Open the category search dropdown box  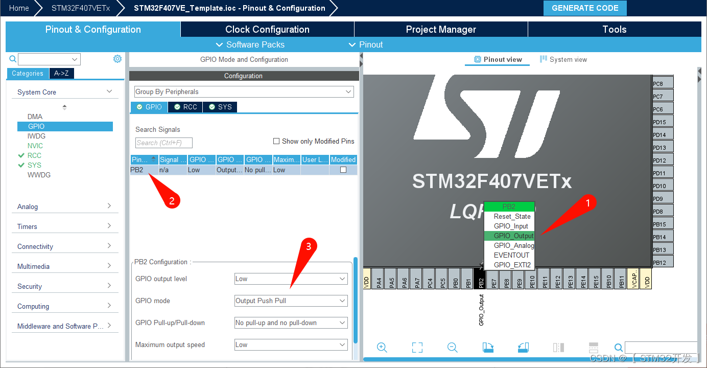(x=49, y=59)
